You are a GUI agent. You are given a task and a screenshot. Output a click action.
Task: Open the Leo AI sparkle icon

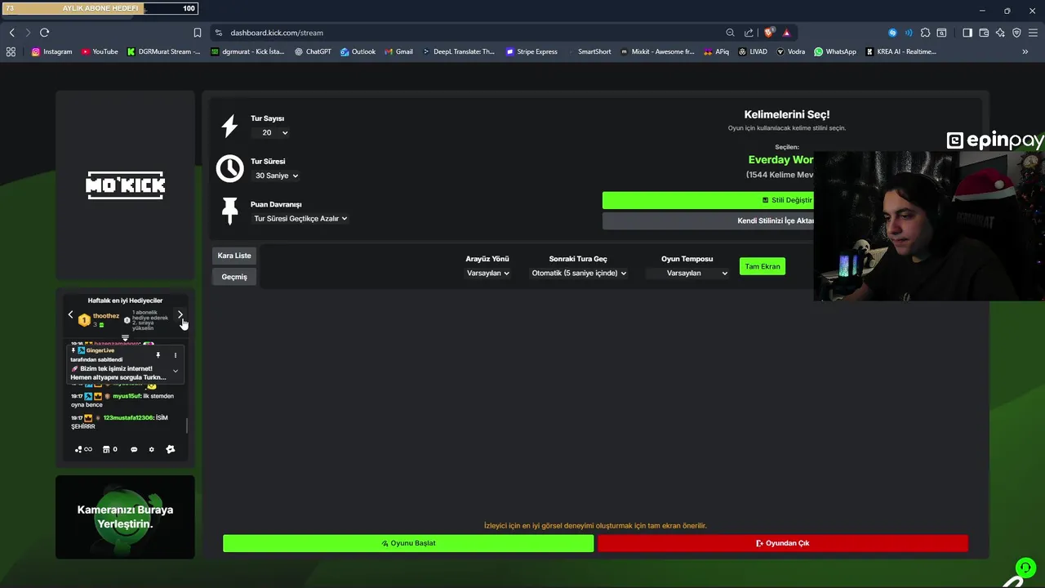[x=1000, y=33]
